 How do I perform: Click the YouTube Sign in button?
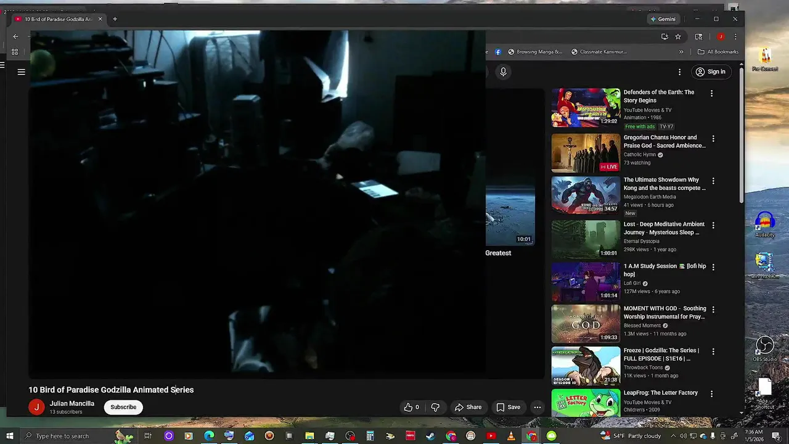711,72
